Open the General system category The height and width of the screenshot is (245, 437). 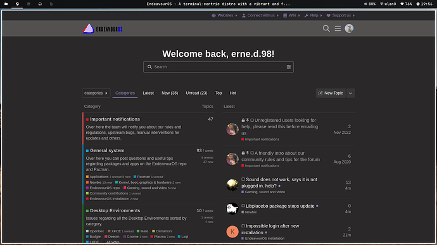click(x=107, y=150)
